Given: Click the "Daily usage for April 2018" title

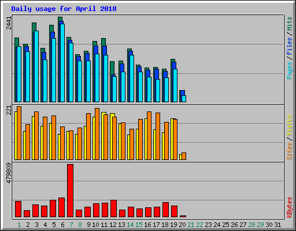Looking at the screenshot, I should (64, 9).
